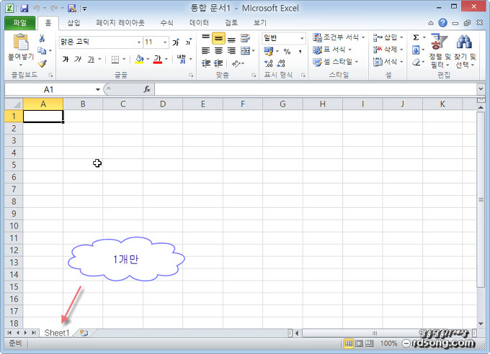Open the 삽입 (Insert) ribbon tab
This screenshot has width=490, height=354.
(73, 23)
